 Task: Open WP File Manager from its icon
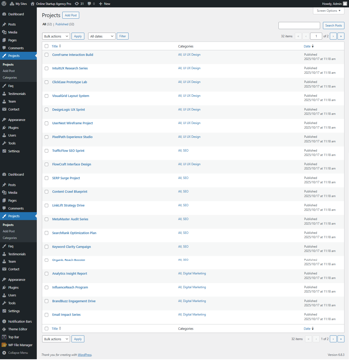(x=4, y=345)
